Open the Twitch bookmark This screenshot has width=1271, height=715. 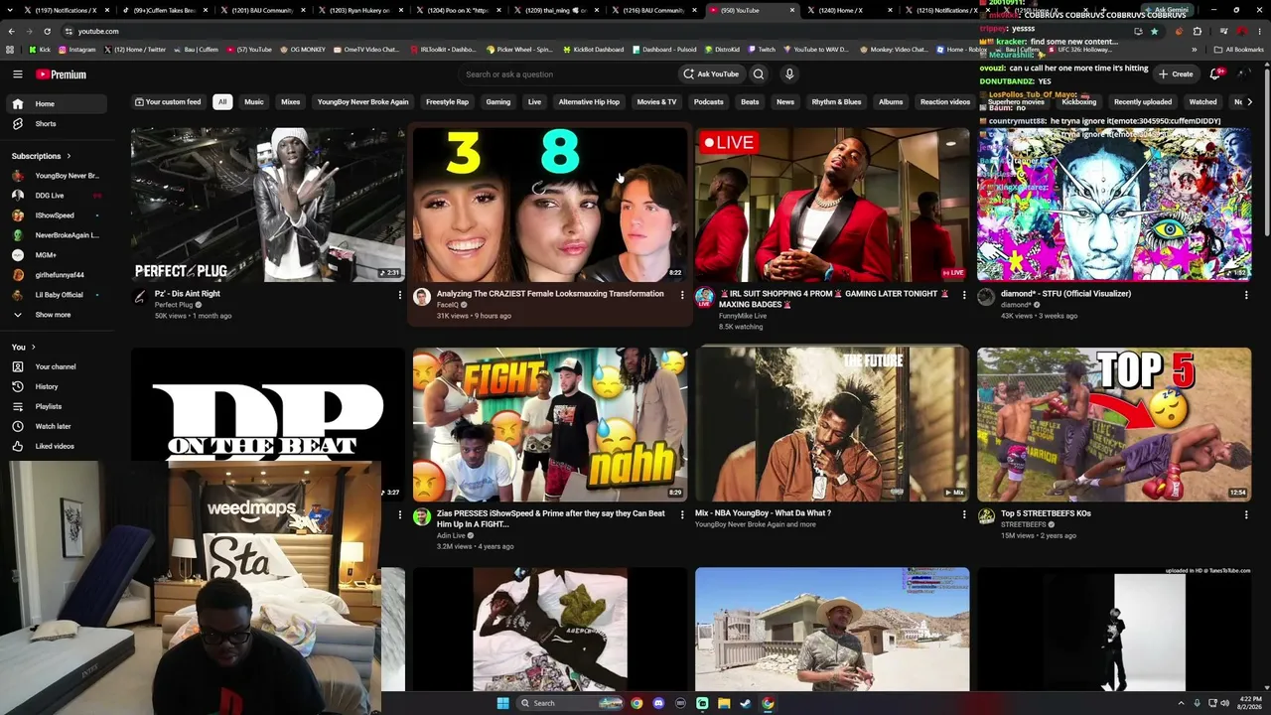[x=763, y=50]
